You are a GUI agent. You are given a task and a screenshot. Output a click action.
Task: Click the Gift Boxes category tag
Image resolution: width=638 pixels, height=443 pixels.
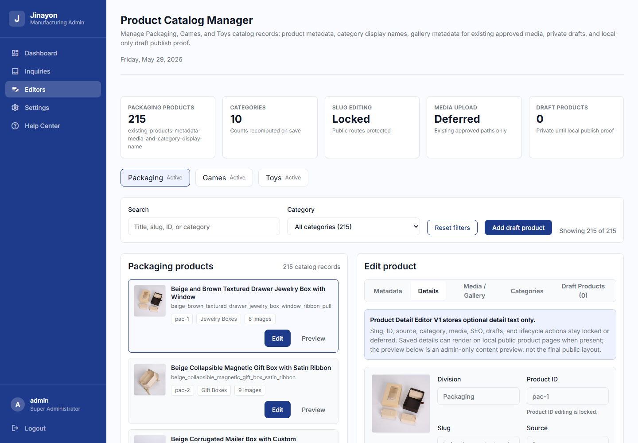pos(214,390)
